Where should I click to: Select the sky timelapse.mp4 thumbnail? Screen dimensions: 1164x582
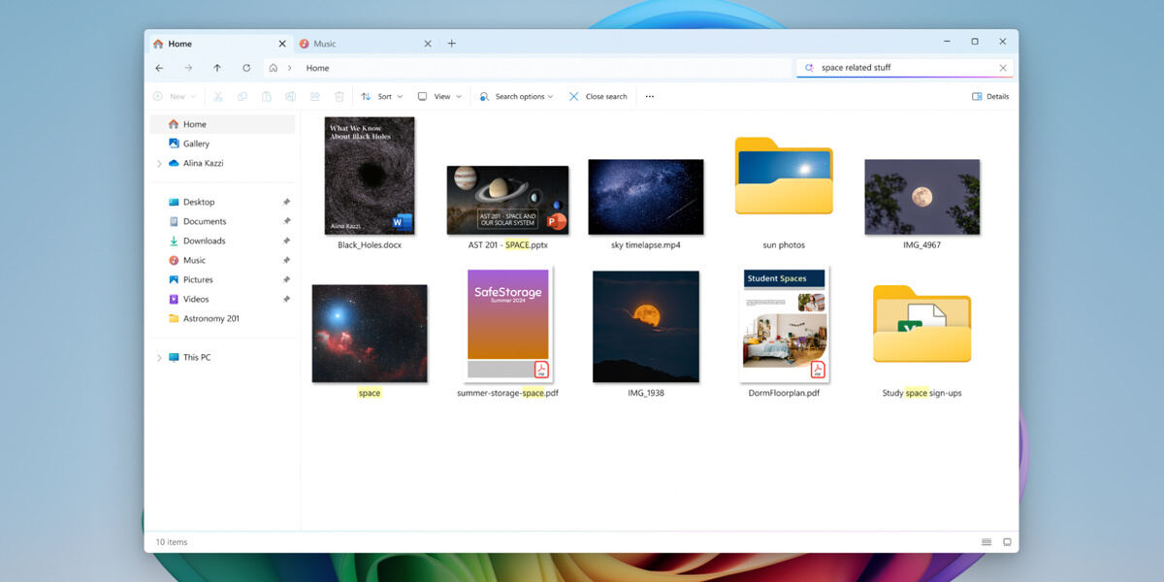click(x=646, y=197)
